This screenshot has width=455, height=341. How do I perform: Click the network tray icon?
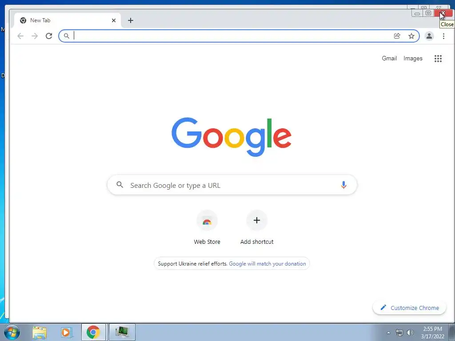point(399,333)
